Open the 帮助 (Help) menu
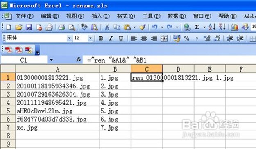Viewport: 256px width, 149px height. click(228, 16)
